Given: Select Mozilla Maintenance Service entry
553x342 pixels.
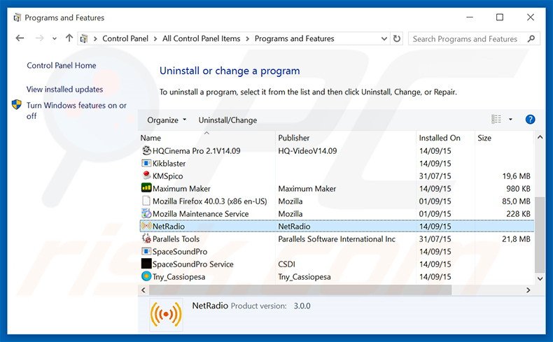Looking at the screenshot, I should 200,214.
